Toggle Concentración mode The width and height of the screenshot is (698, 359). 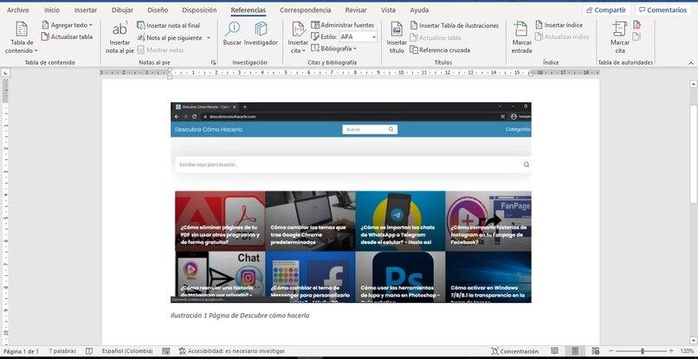pyautogui.click(x=514, y=351)
